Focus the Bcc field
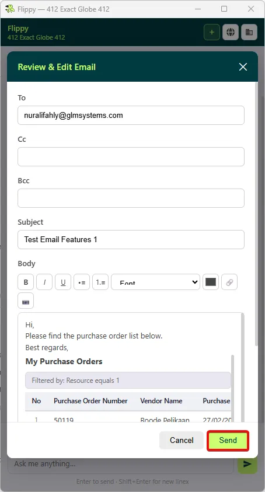 131,198
